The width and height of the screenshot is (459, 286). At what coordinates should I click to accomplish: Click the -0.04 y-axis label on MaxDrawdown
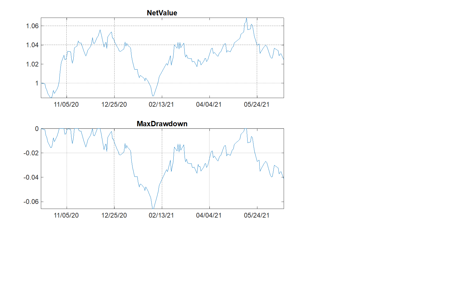(31, 177)
